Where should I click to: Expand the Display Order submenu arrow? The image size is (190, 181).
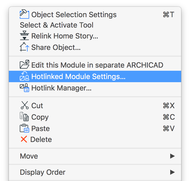tap(172, 172)
